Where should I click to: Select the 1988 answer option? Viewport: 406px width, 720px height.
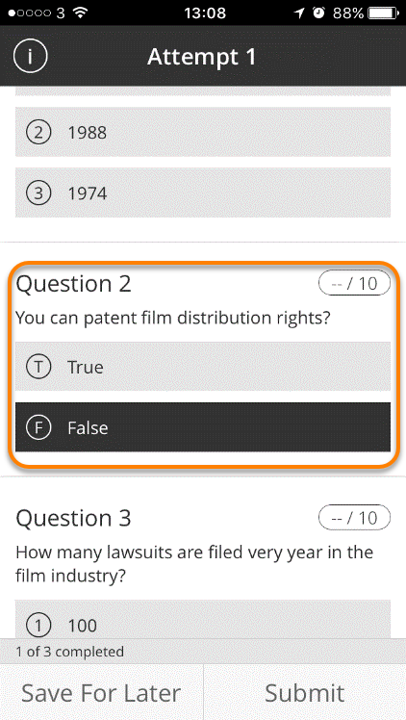[x=203, y=132]
